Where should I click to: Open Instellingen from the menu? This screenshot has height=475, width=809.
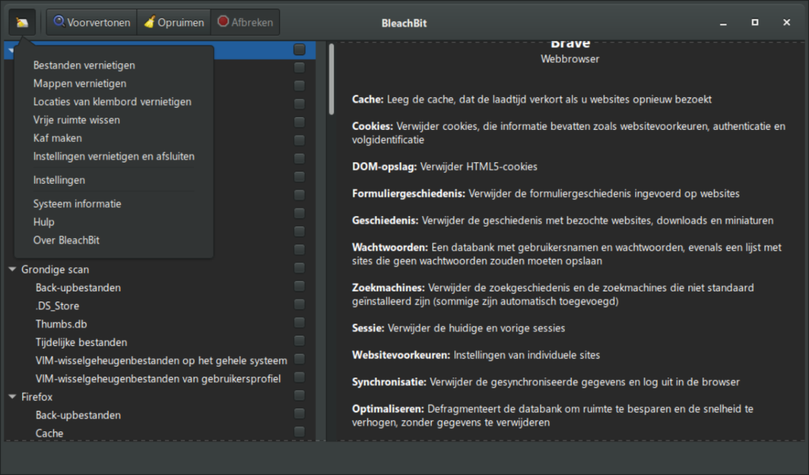click(x=59, y=180)
